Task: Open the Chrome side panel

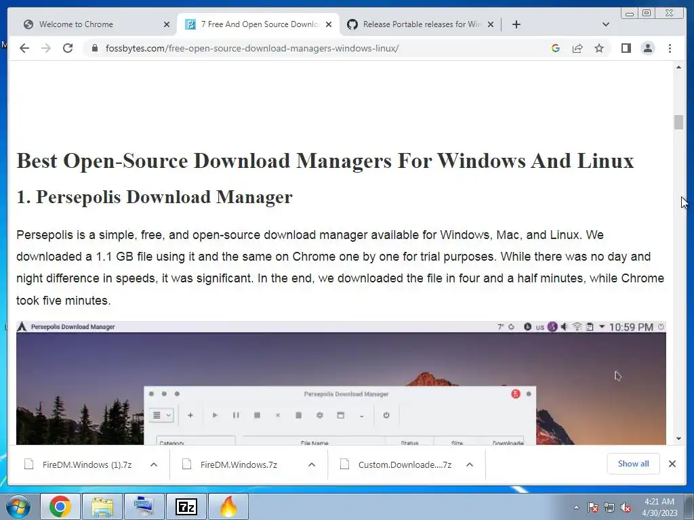Action: 626,48
